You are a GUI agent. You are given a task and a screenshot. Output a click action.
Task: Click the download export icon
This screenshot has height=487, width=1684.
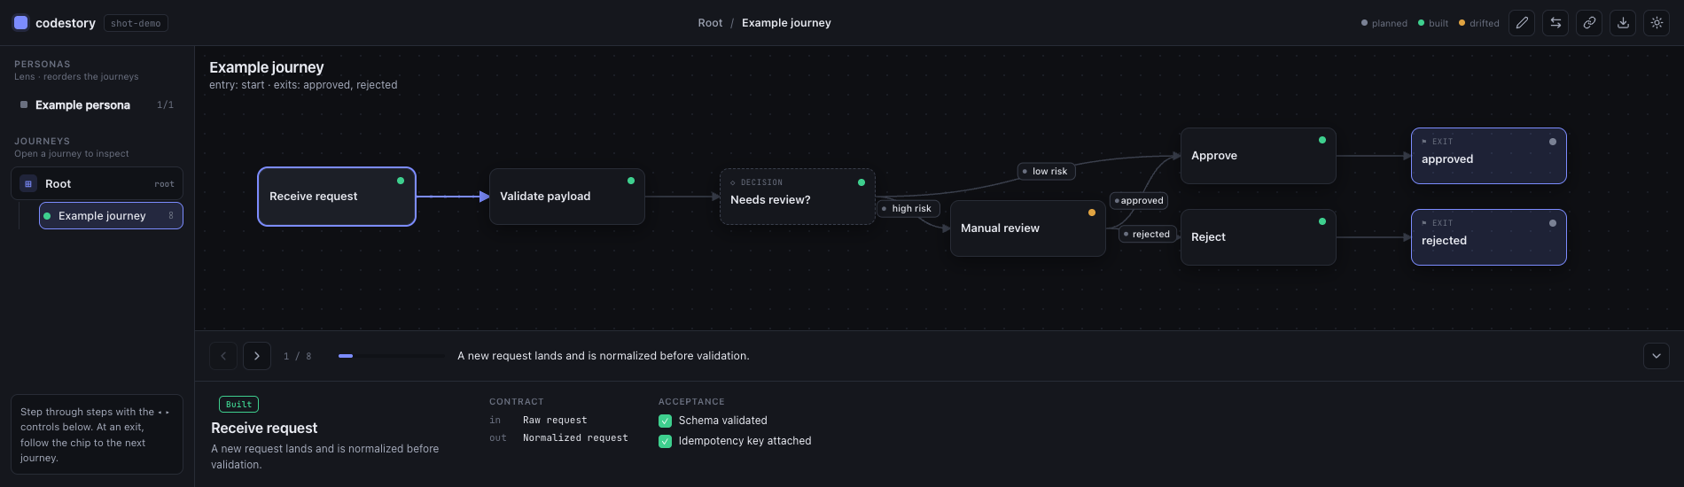[1623, 23]
